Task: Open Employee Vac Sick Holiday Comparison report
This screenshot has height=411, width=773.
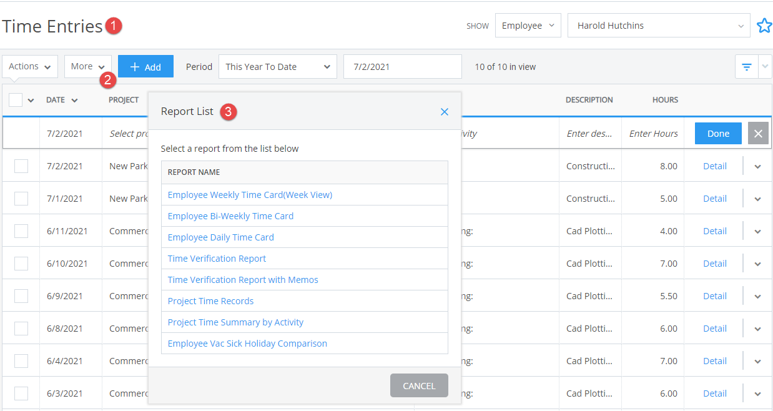Action: coord(247,344)
